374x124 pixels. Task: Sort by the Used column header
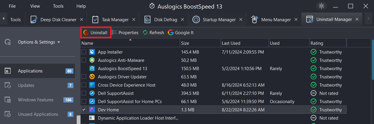pos(289,43)
